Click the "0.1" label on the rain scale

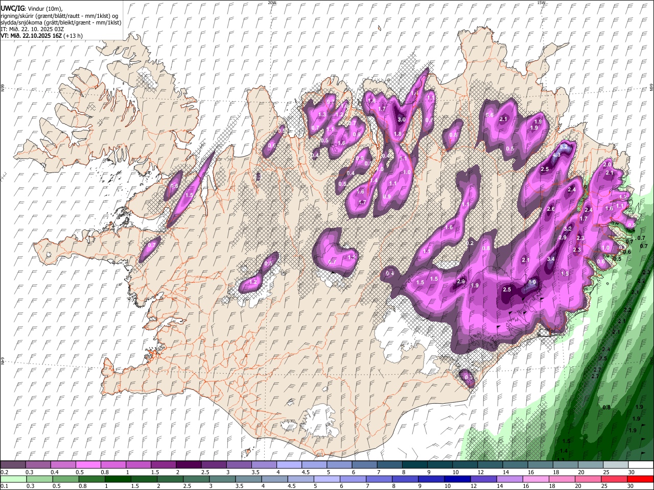click(4, 486)
